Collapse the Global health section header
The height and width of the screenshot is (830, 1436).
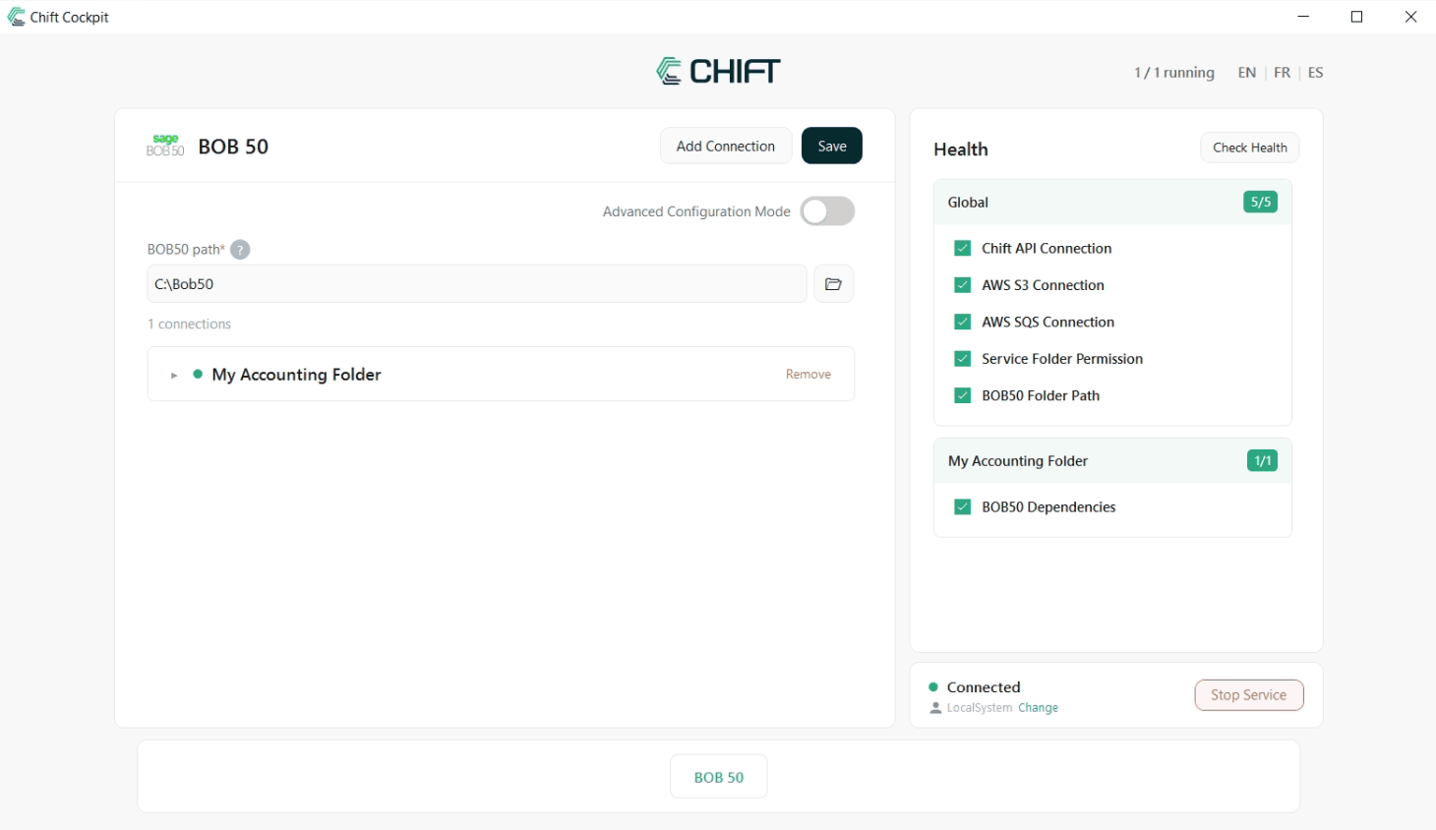pyautogui.click(x=1112, y=203)
